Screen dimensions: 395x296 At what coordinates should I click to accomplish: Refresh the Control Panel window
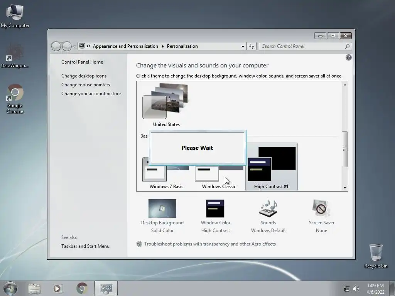(x=252, y=46)
